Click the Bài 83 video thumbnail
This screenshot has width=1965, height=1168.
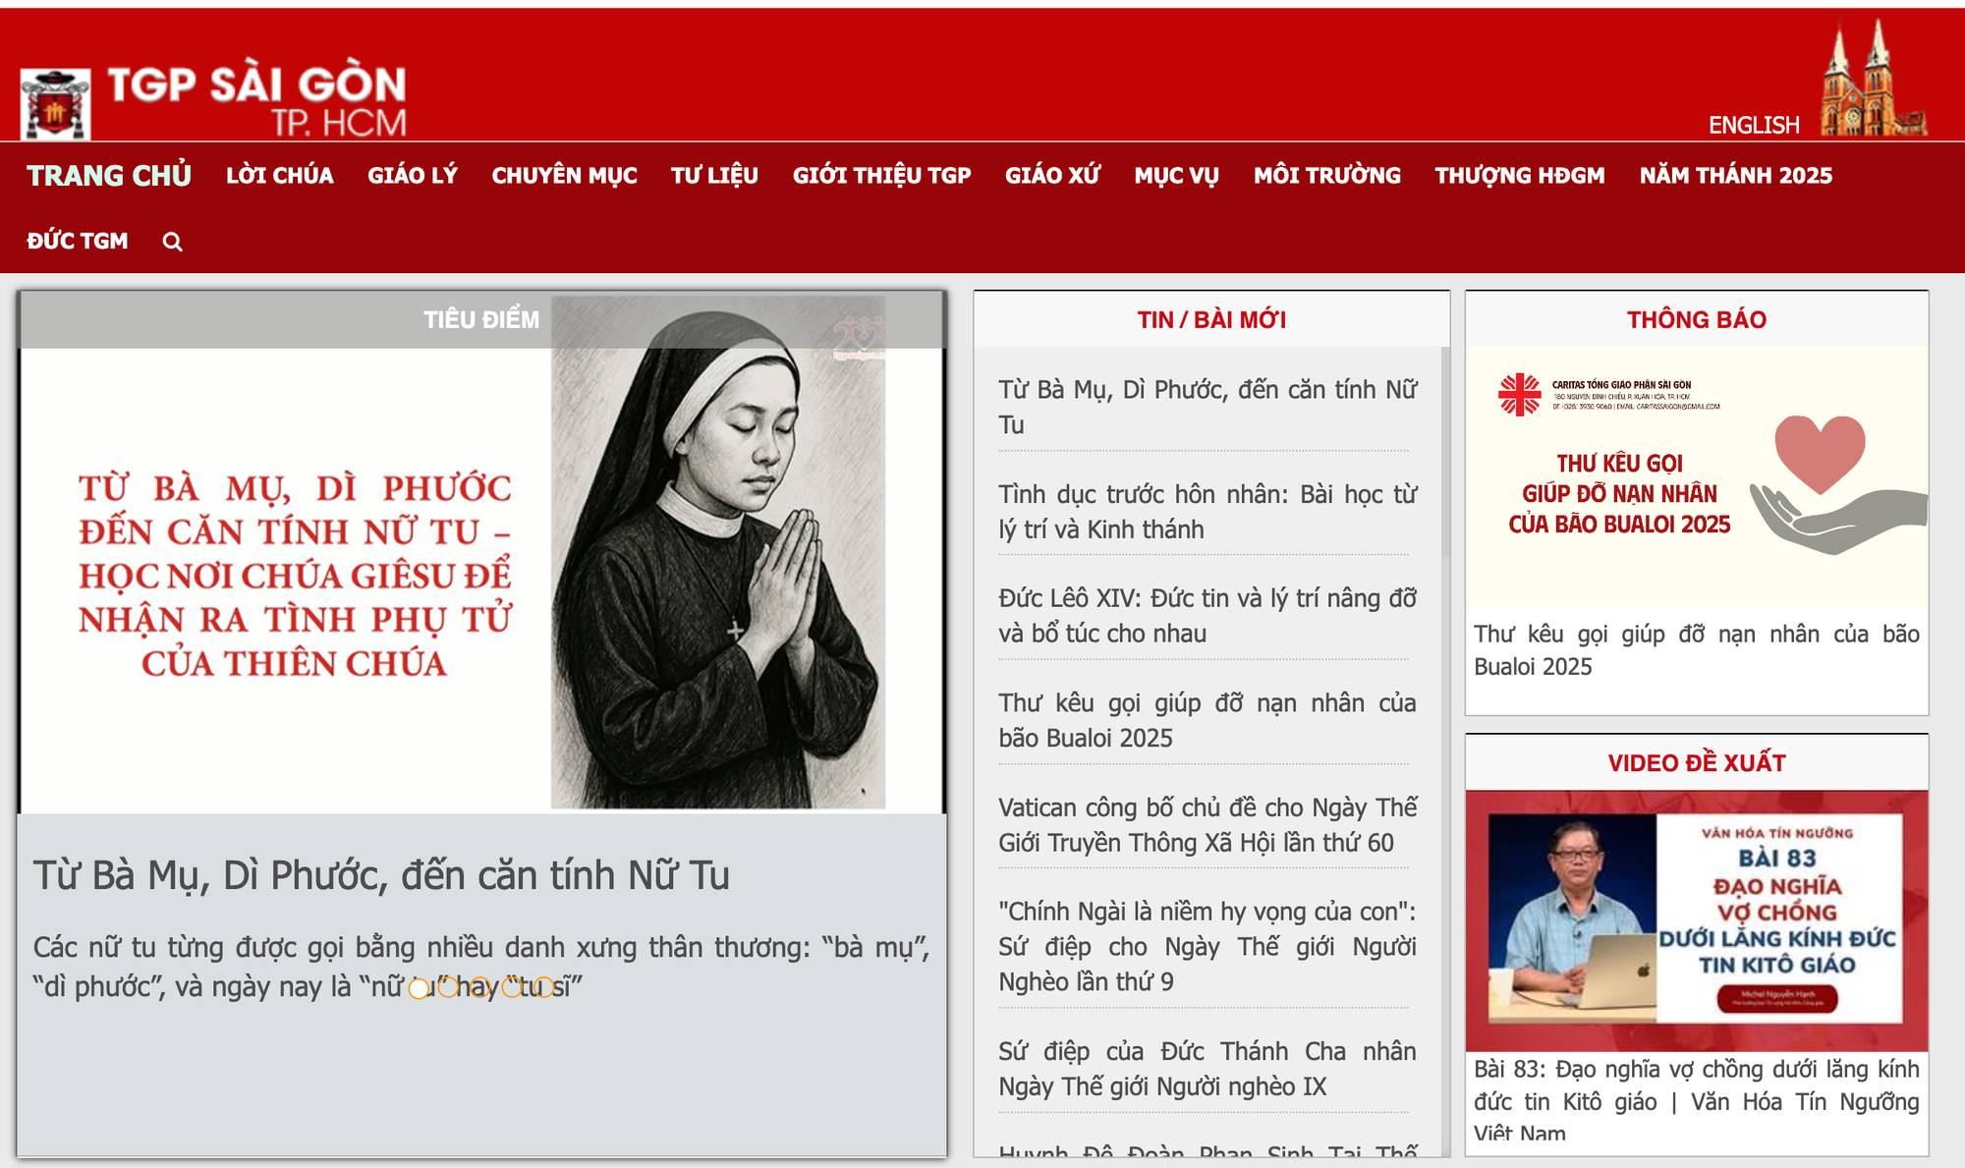1696,920
